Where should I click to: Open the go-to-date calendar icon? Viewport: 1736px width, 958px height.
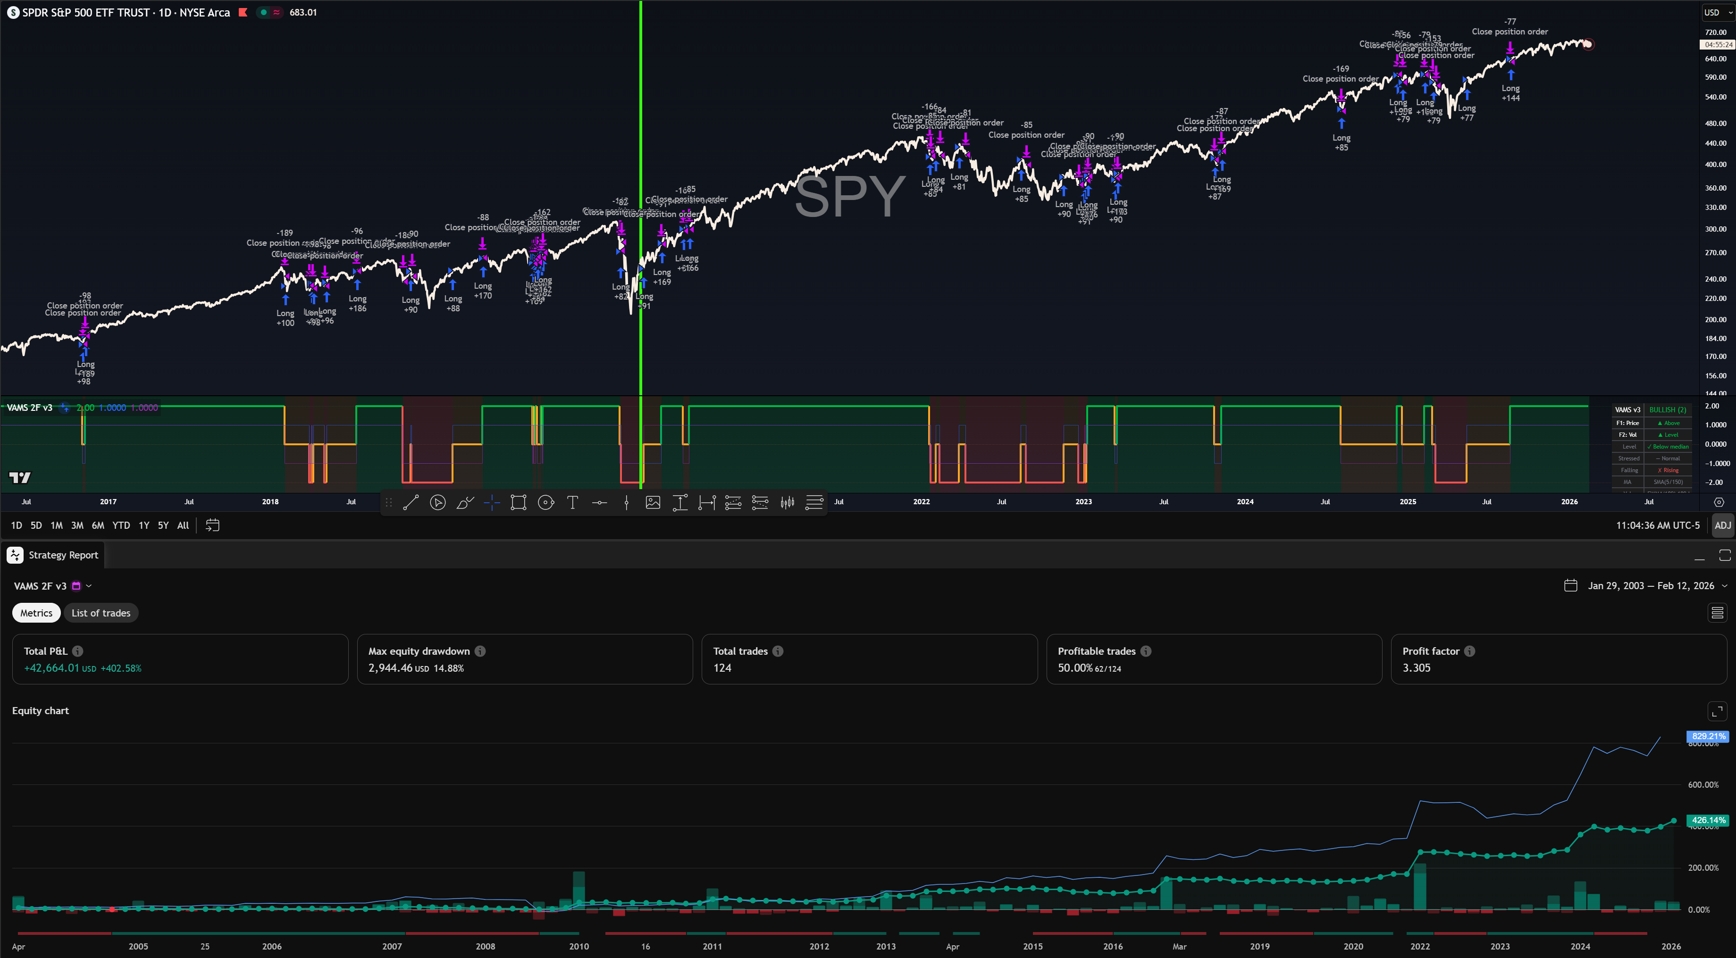click(212, 525)
